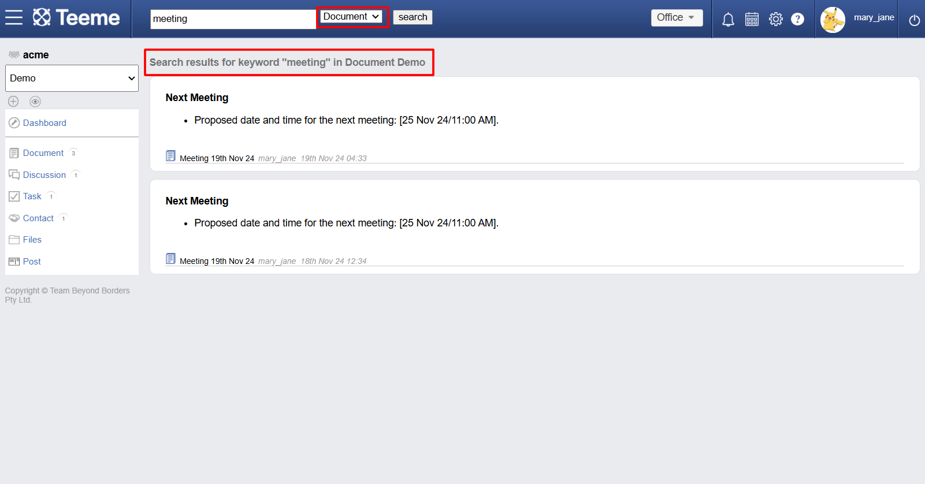Open Document section in sidebar
Screen dimensions: 925x484
pos(43,153)
